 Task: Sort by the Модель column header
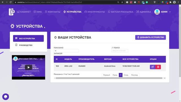(68, 59)
